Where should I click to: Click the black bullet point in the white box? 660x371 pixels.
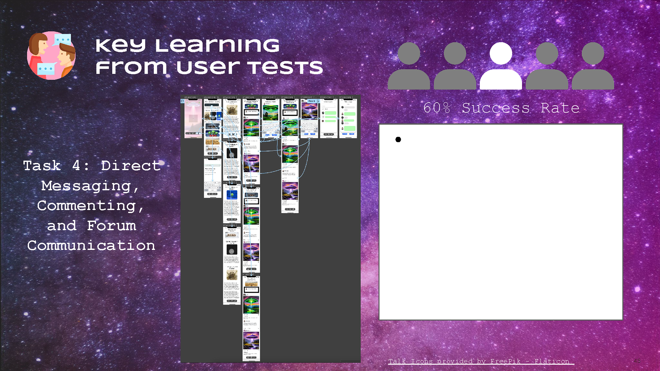(398, 139)
